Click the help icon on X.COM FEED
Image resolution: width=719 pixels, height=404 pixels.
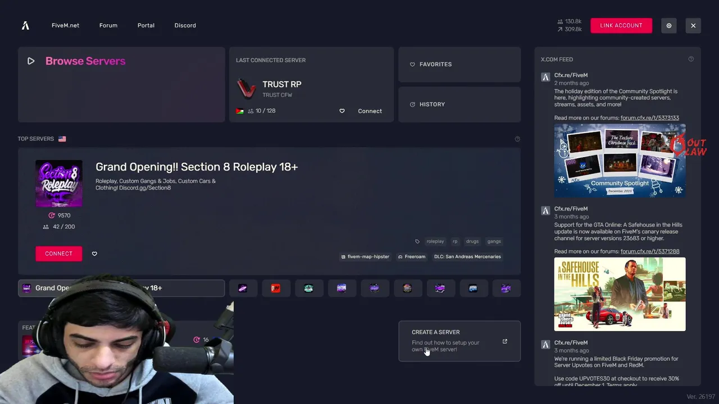[691, 59]
